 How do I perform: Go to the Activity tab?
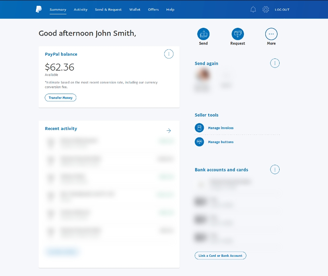(x=80, y=9)
